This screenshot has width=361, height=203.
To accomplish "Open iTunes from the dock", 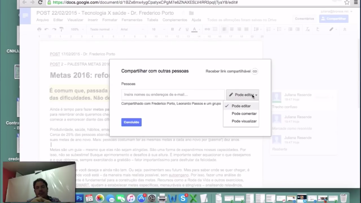I will click(131, 198).
